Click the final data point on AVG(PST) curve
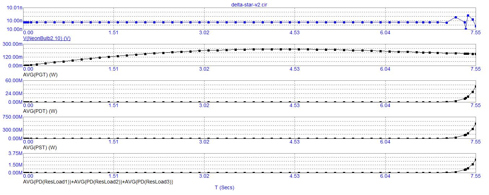489x195 pixels. [x=476, y=124]
